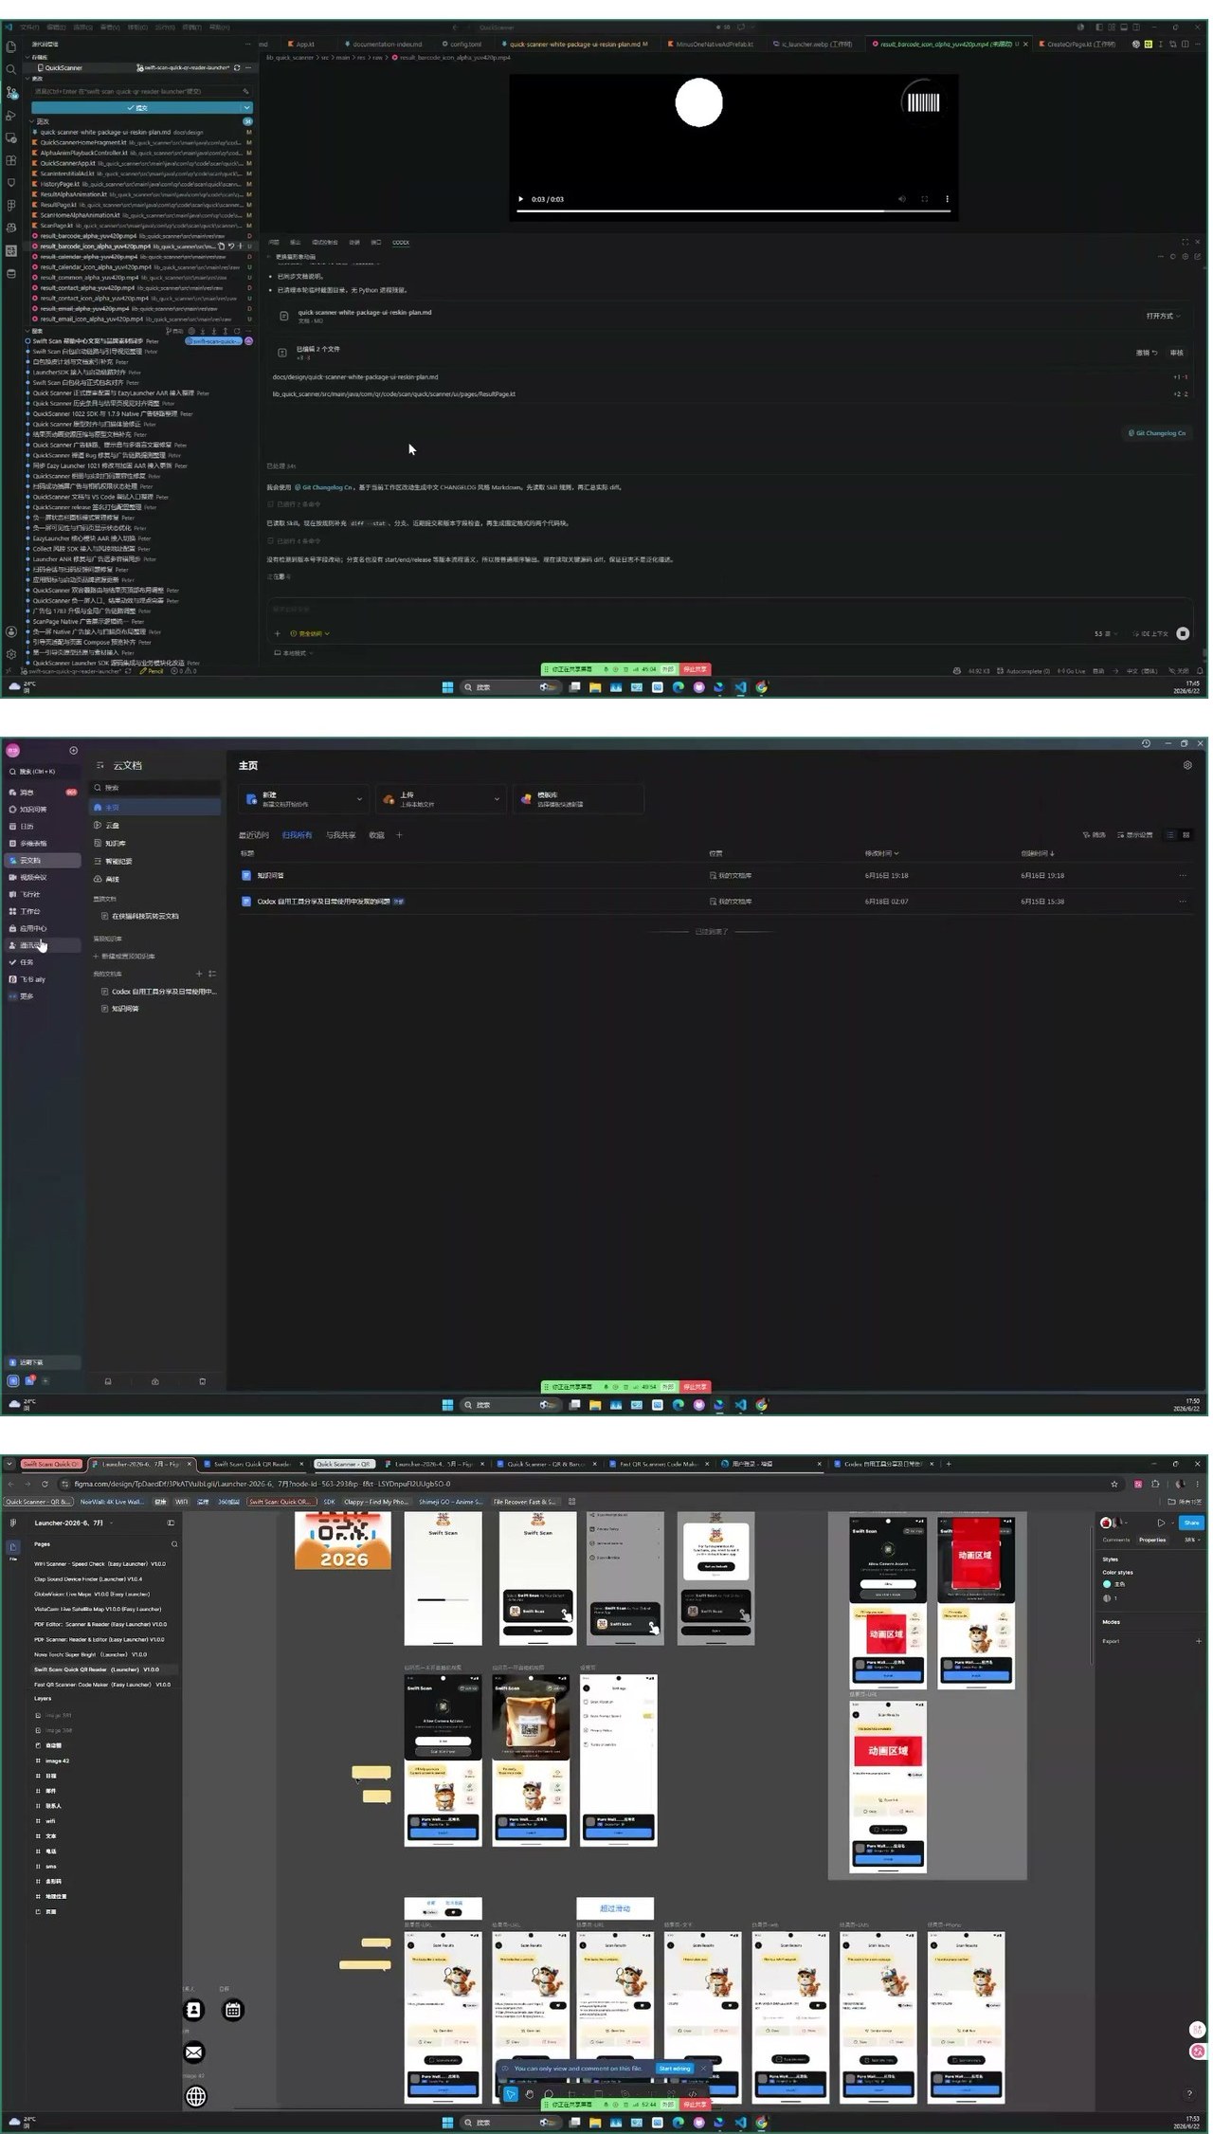The image size is (1213, 2134).
Task: Open Source Control view in VS Code activity bar
Action: click(x=11, y=92)
